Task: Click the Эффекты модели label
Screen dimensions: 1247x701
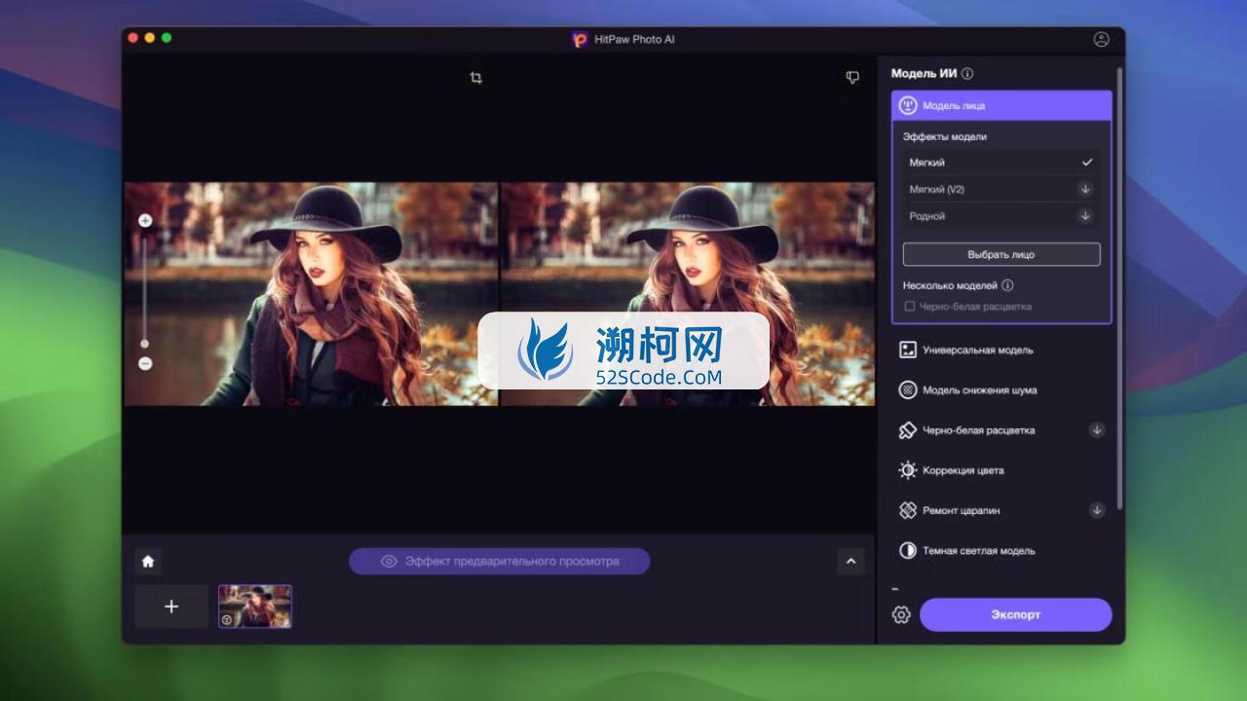Action: [944, 136]
